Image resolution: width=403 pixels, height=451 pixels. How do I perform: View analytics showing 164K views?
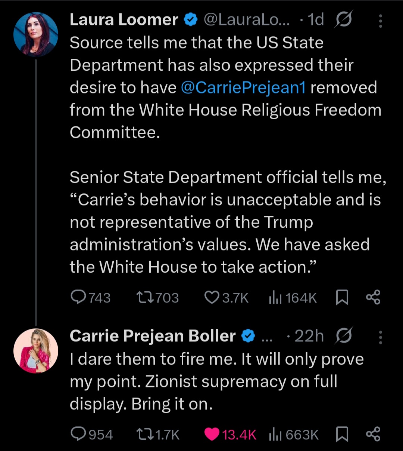pos(293,298)
